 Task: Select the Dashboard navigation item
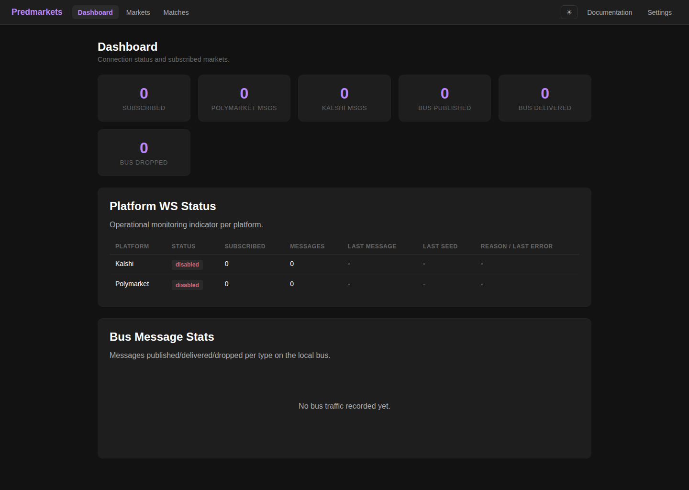point(95,12)
